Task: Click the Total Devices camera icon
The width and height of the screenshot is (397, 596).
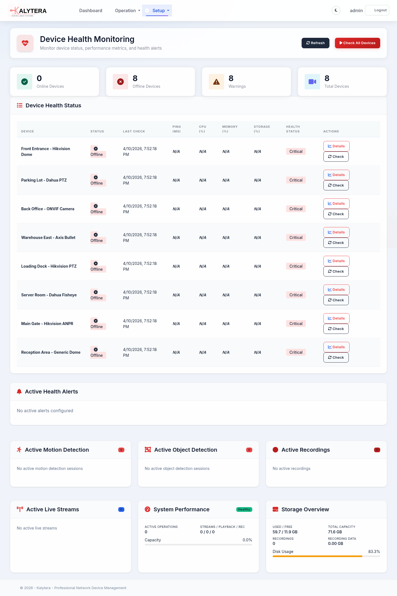Action: (312, 82)
